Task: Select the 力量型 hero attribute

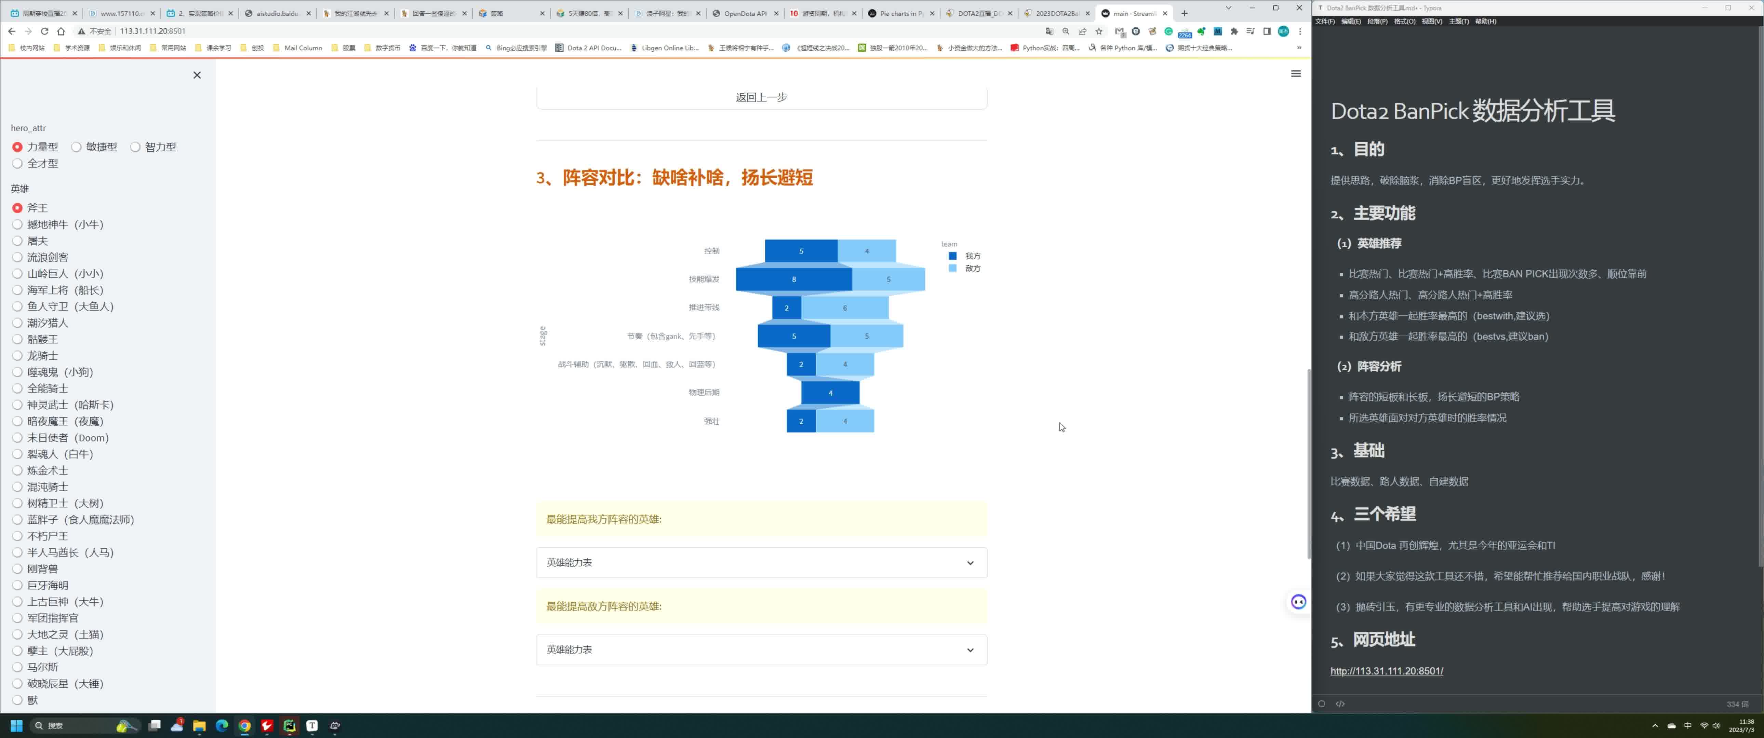Action: tap(36, 147)
